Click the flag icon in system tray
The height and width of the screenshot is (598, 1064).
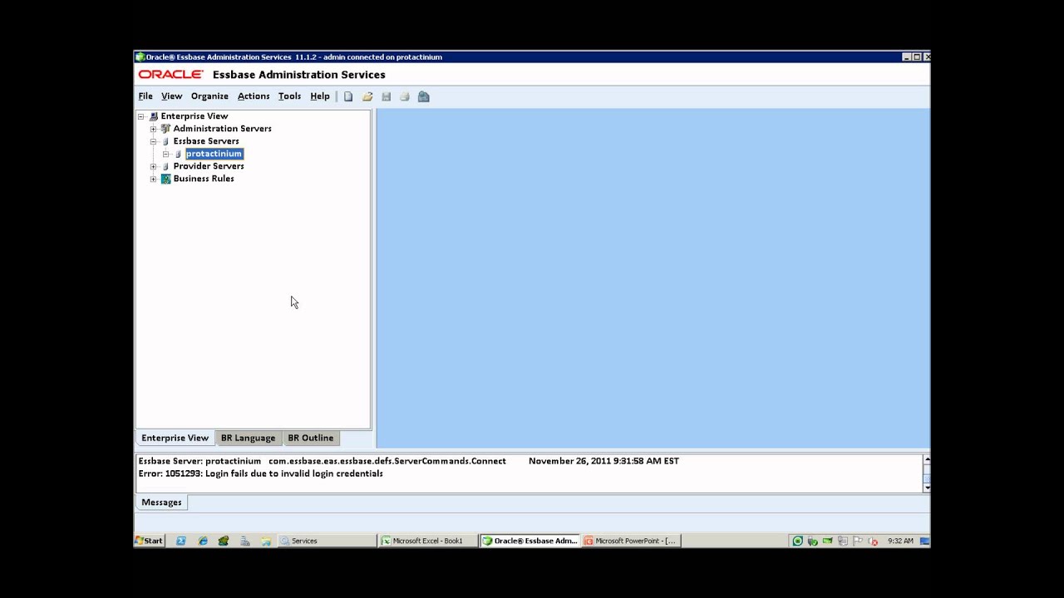pyautogui.click(x=858, y=541)
